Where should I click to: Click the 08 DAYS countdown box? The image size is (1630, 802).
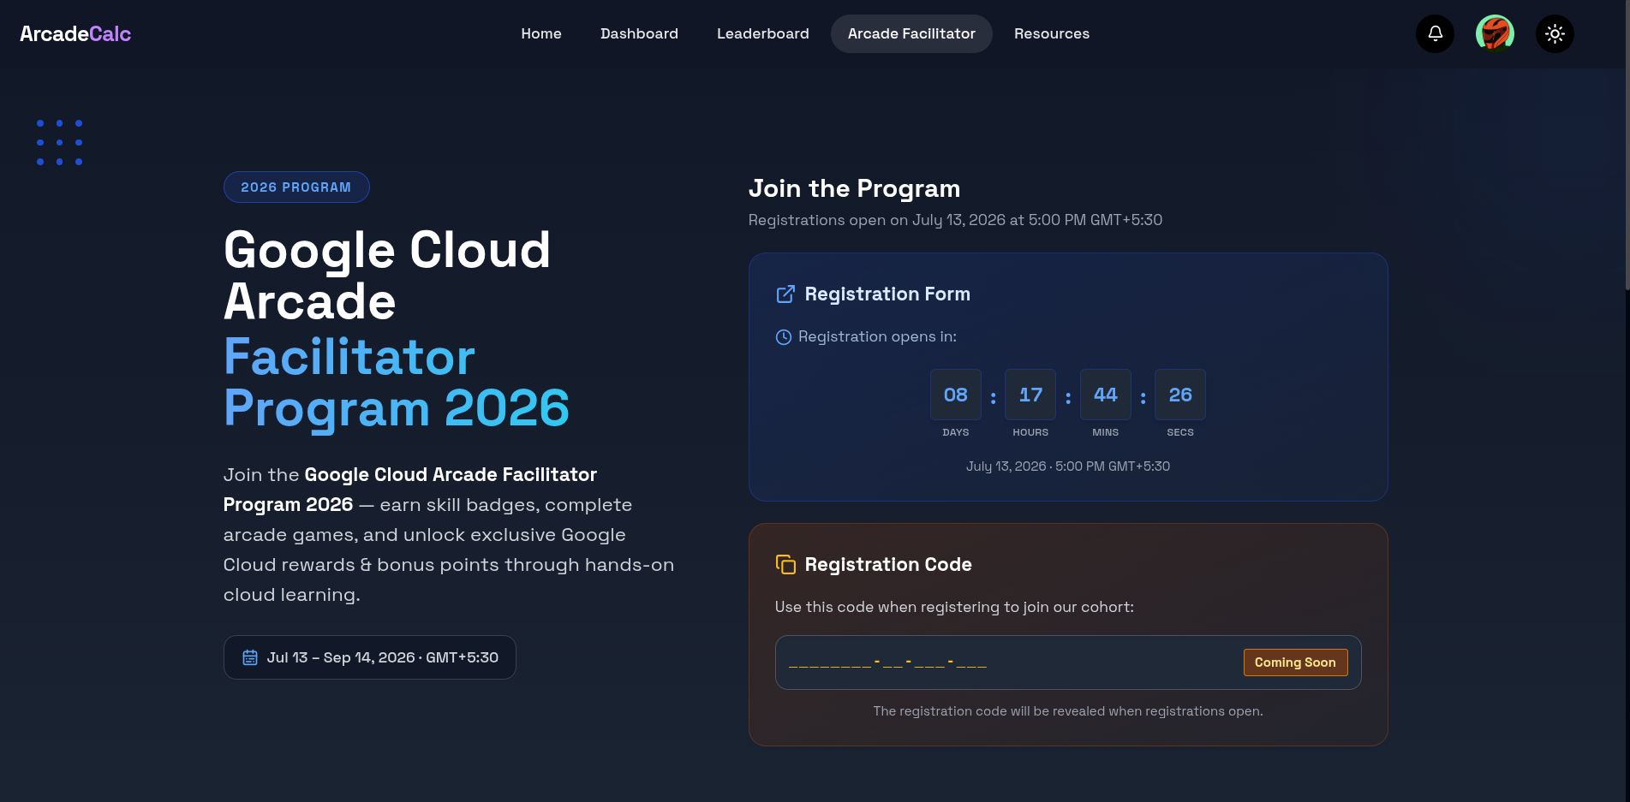coord(956,395)
